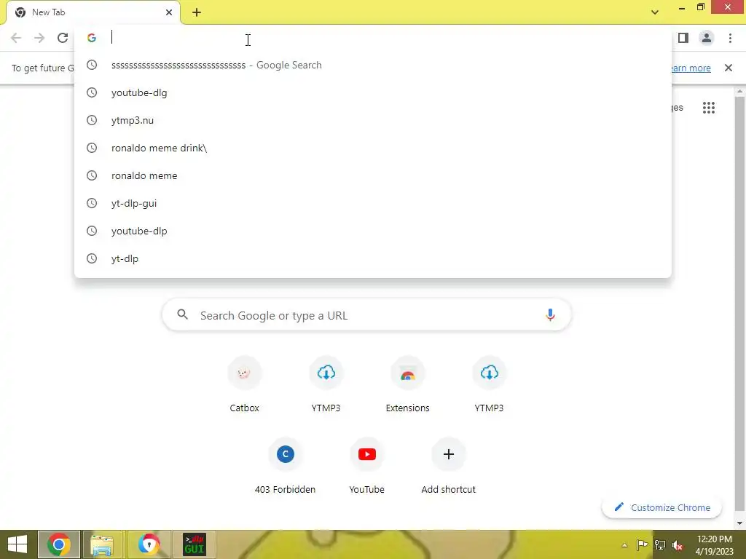This screenshot has height=559, width=746.
Task: Open the Chrome three-dot menu
Action: click(x=730, y=38)
